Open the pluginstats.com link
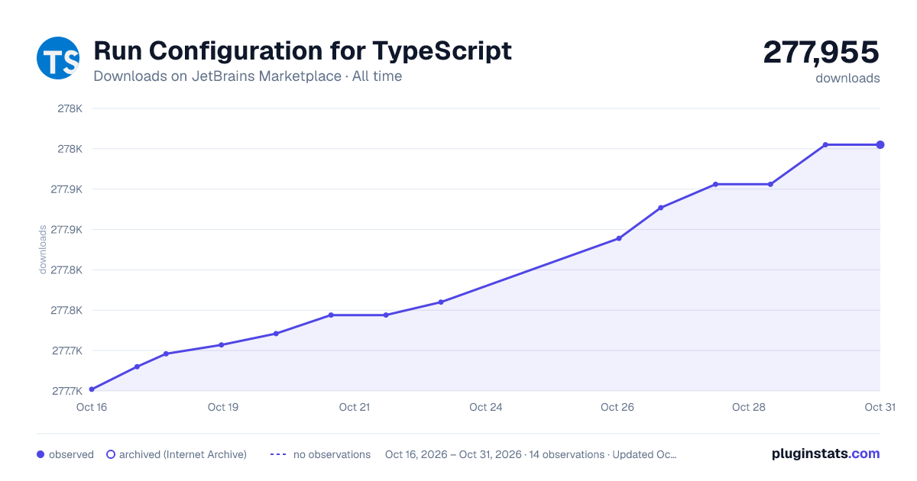The height and width of the screenshot is (481, 917). coord(826,454)
